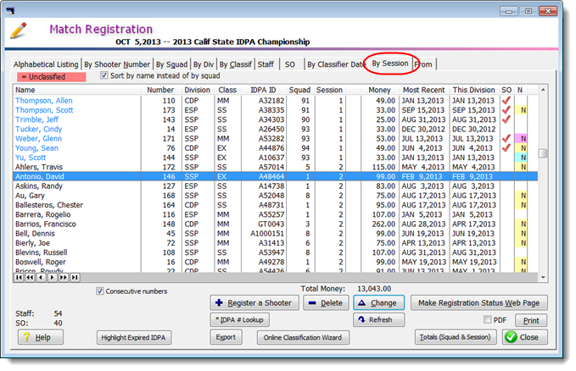This screenshot has height=371, width=576.
Task: Go to previous record arrow icon
Action: [41, 278]
